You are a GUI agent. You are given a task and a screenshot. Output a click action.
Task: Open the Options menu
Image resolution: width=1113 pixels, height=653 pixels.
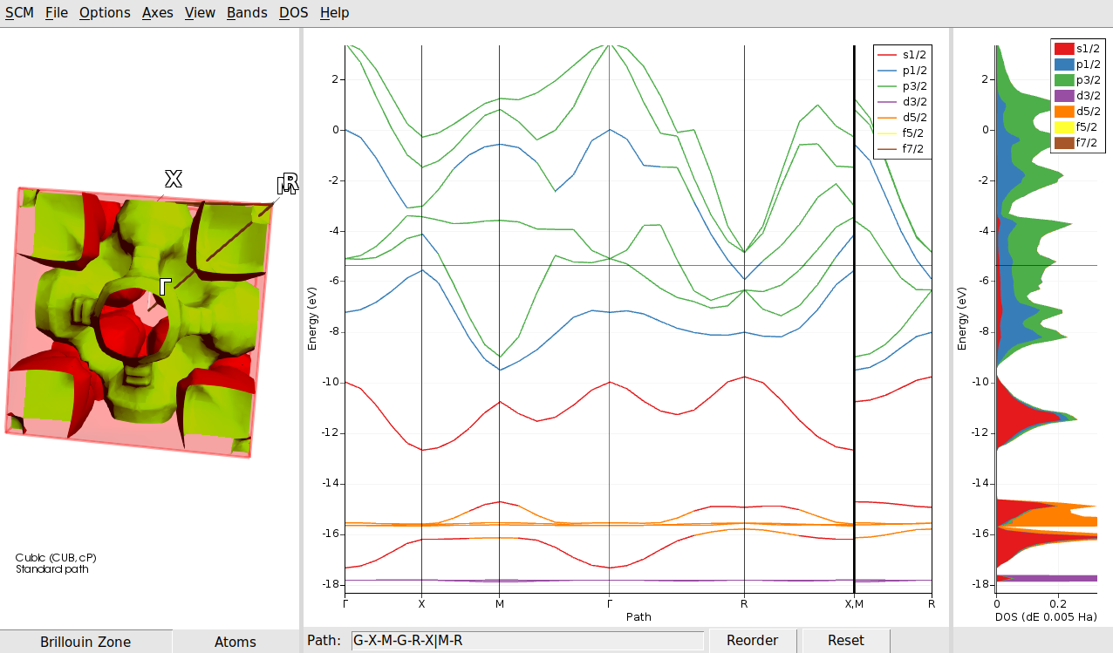coord(104,12)
